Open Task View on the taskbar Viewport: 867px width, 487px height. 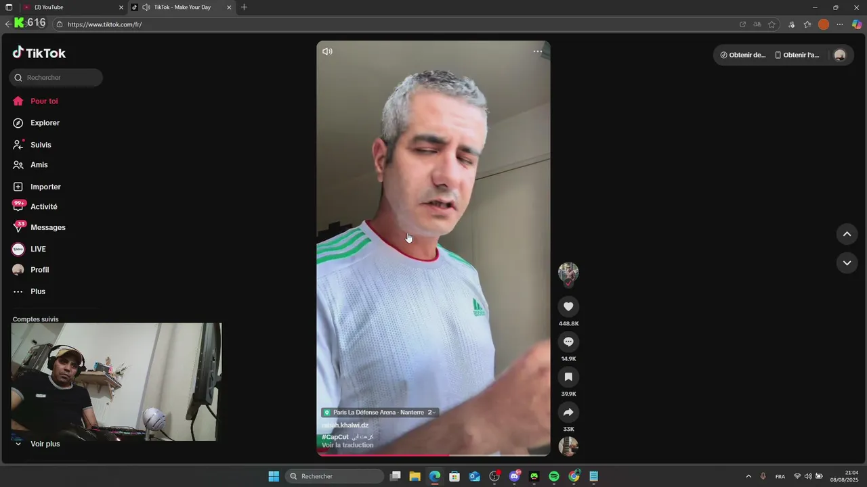[396, 476]
